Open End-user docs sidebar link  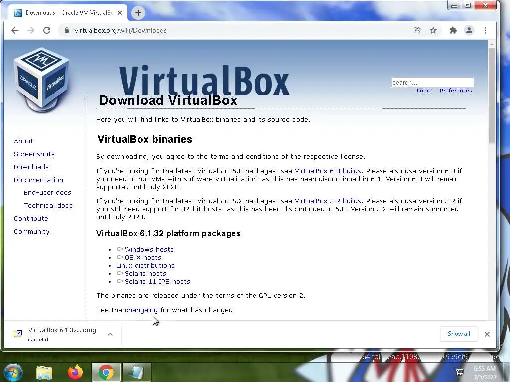click(47, 192)
